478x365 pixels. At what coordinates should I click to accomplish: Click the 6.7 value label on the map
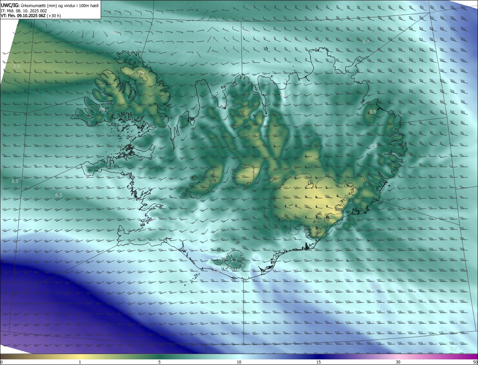366,41
